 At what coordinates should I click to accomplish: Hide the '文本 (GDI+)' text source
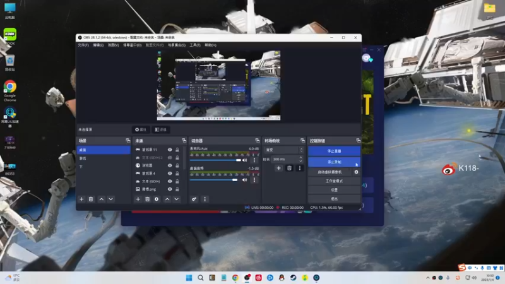[170, 181]
